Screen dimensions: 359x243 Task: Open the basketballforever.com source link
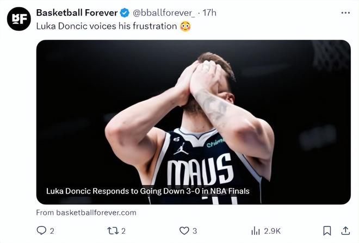pyautogui.click(x=86, y=213)
